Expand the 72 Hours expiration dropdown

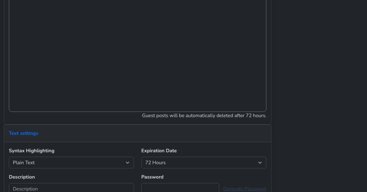click(x=203, y=163)
